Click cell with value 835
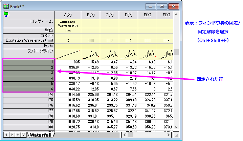243x141 pixels. tap(68, 62)
